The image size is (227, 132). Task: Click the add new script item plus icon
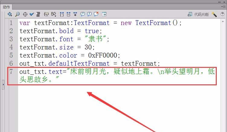[10, 14]
